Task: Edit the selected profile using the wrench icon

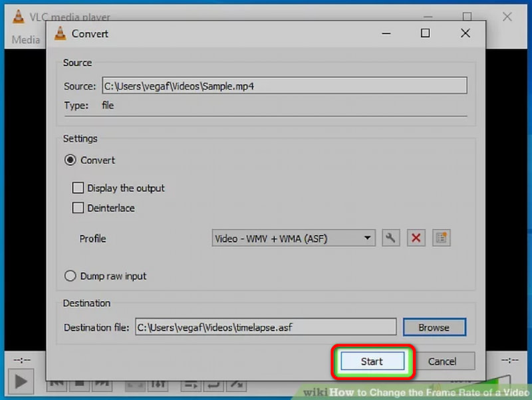Action: (390, 238)
